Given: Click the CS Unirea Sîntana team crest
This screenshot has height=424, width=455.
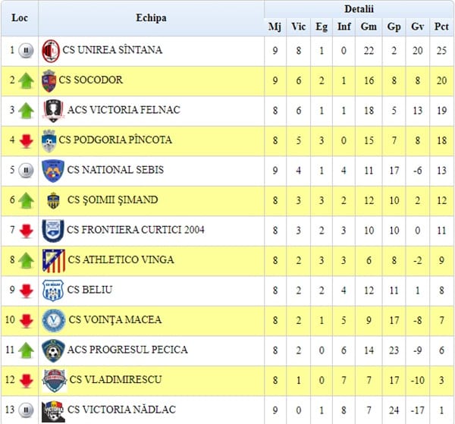Looking at the screenshot, I should click(x=51, y=51).
